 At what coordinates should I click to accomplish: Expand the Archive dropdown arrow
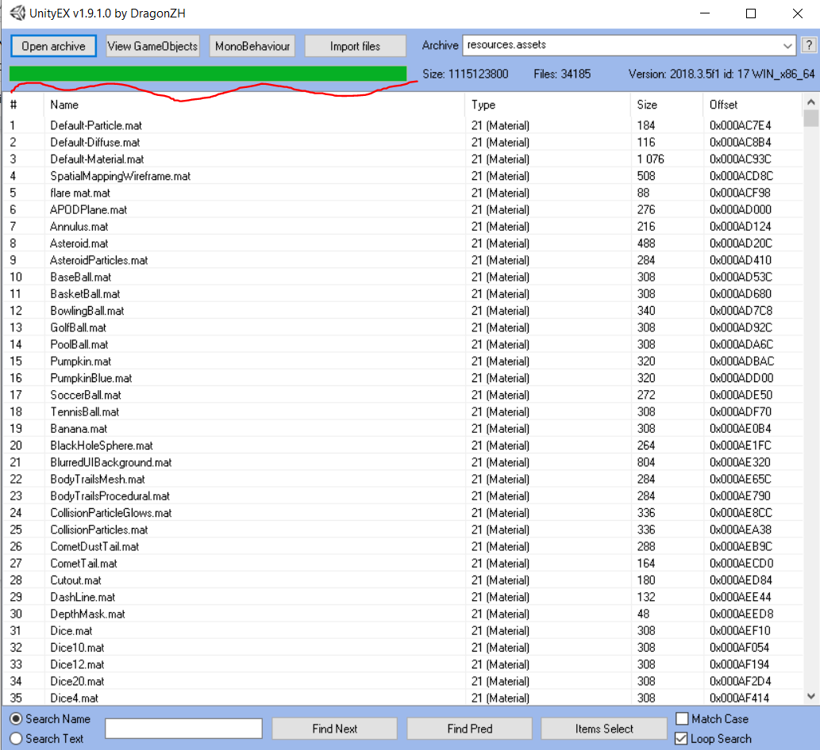tap(787, 46)
